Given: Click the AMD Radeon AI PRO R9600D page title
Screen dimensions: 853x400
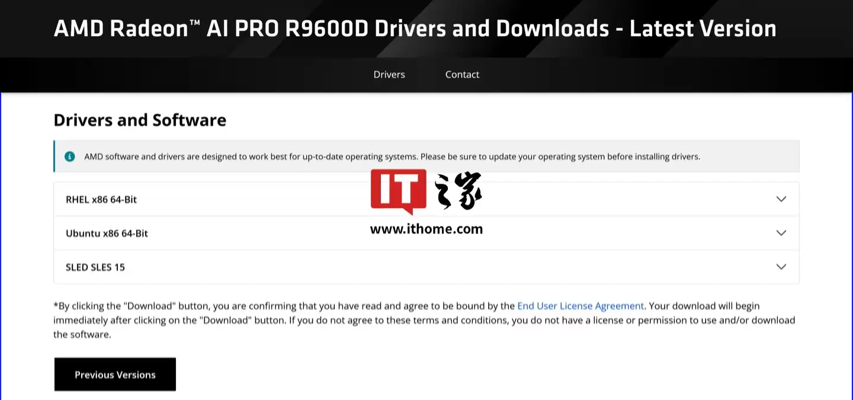Looking at the screenshot, I should click(415, 28).
